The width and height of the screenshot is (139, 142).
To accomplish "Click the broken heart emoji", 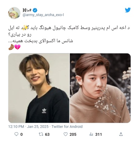I will [x=17, y=47].
